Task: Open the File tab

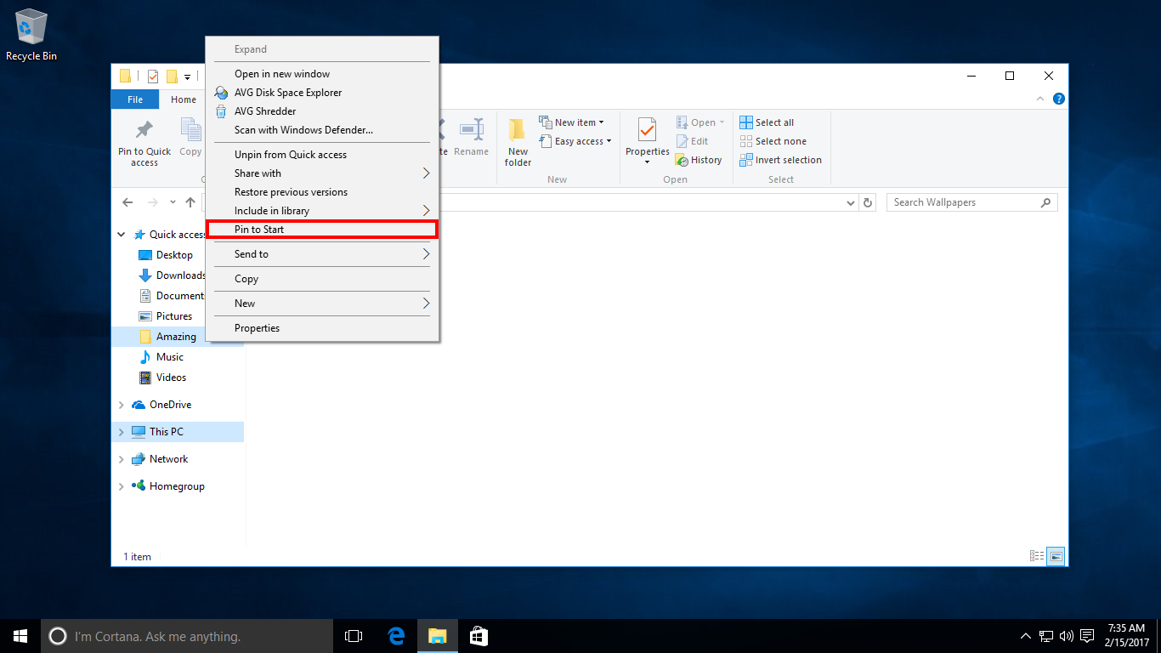Action: [135, 99]
